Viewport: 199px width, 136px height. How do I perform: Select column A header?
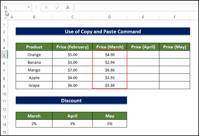[x=12, y=17]
